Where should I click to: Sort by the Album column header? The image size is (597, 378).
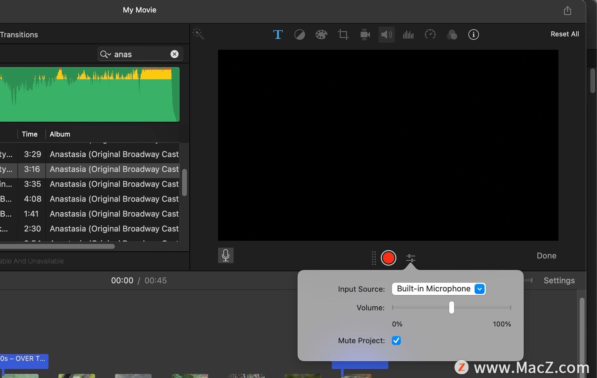[x=60, y=134]
